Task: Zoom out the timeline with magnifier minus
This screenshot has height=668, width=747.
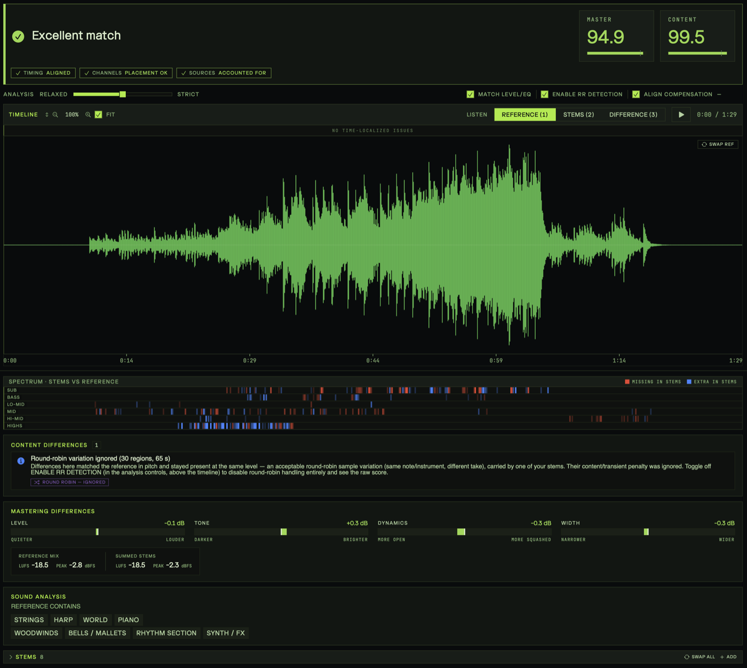Action: point(55,115)
